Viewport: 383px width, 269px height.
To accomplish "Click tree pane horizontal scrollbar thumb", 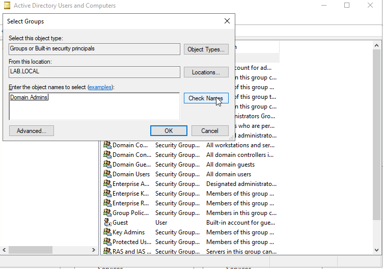I will point(31,250).
